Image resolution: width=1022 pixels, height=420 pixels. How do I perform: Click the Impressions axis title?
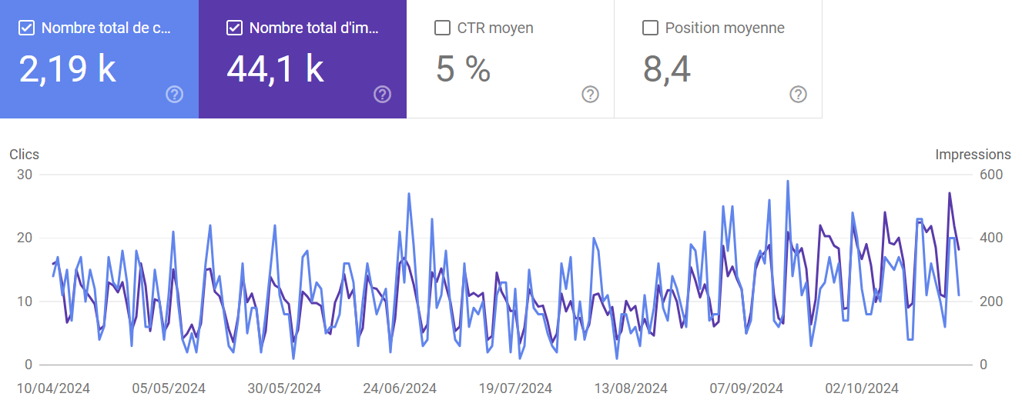[973, 155]
